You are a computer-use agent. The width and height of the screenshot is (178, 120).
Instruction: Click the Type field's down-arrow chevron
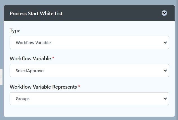click(x=165, y=42)
